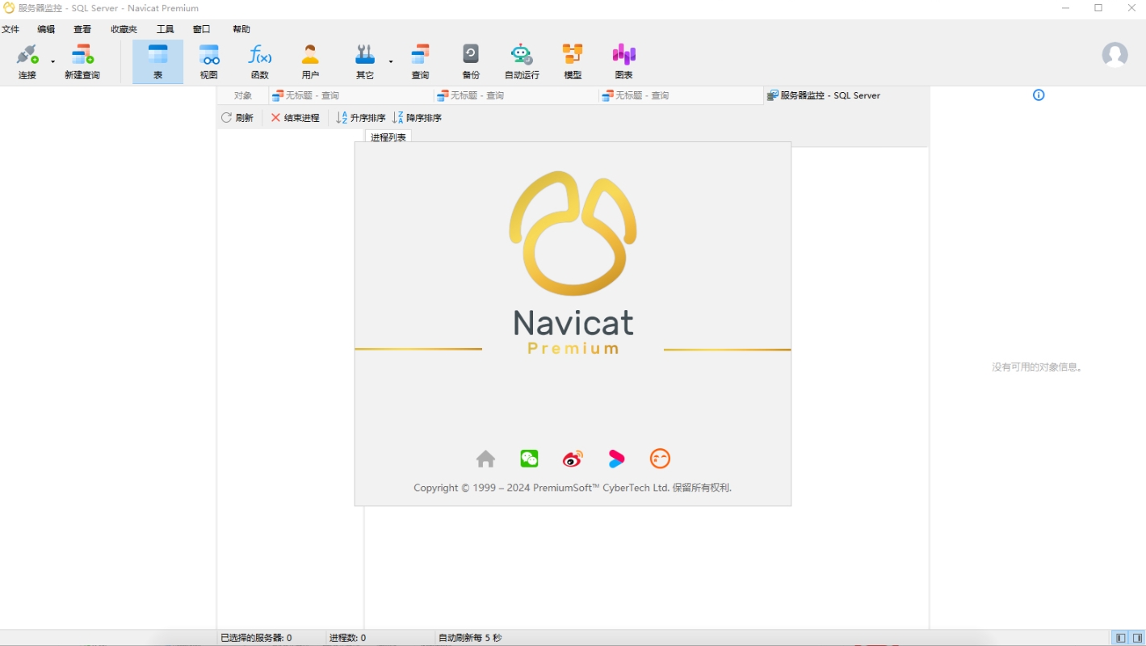Open the 工具 menu

click(x=165, y=29)
